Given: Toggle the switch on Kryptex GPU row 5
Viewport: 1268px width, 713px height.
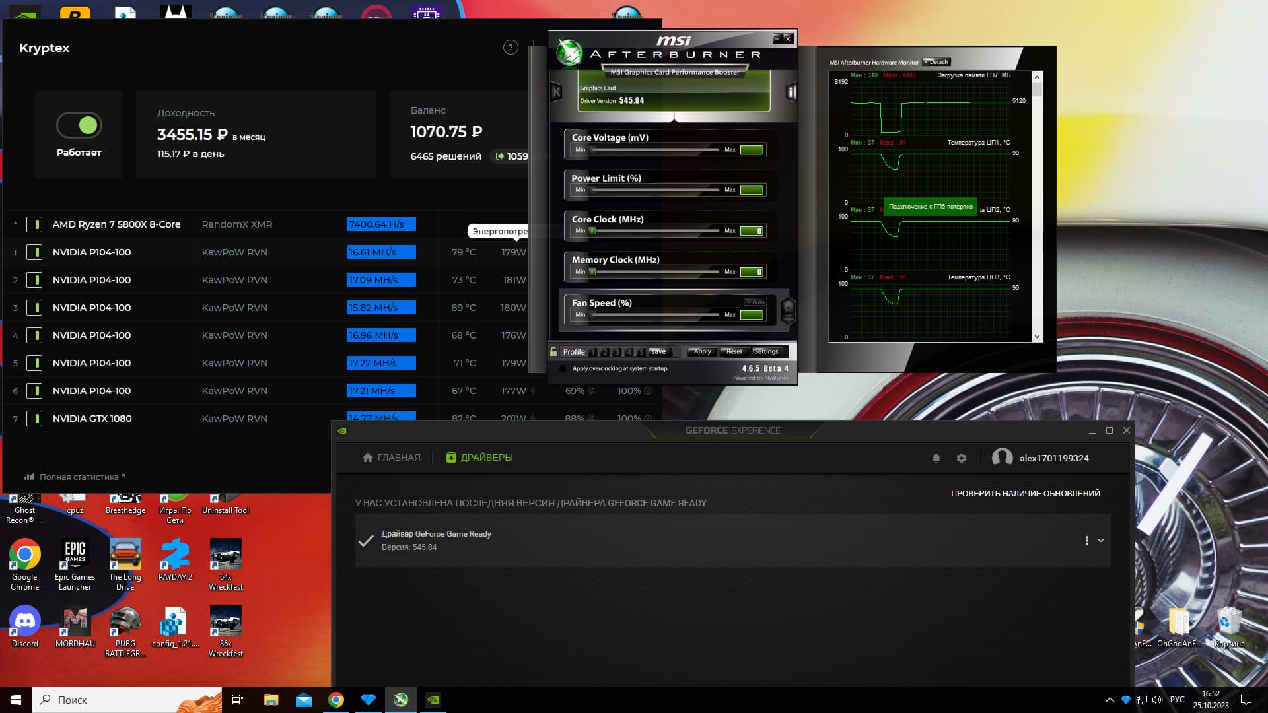Looking at the screenshot, I should pos(34,363).
